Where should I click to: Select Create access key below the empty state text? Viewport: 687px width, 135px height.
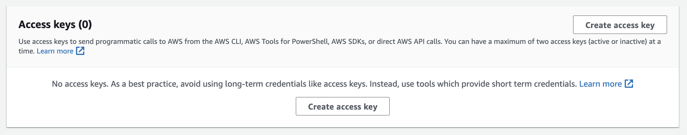click(342, 106)
